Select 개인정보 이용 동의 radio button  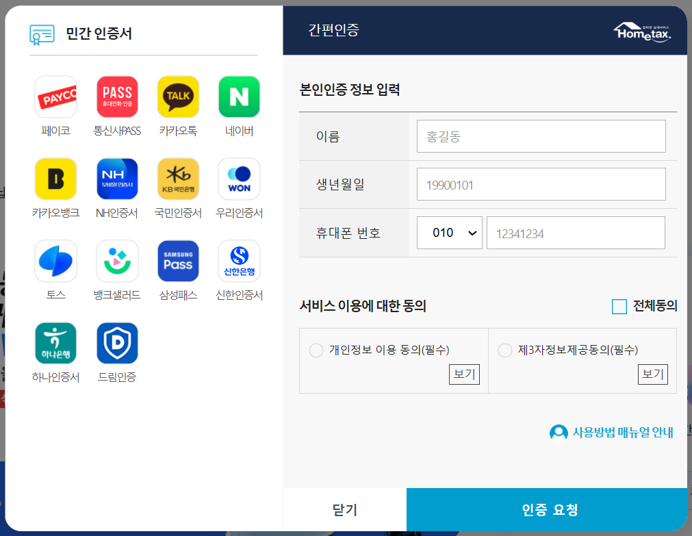click(316, 350)
